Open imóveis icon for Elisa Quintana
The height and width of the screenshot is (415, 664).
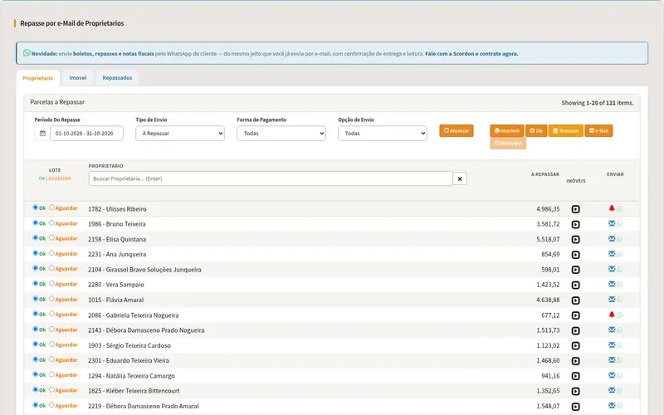[x=575, y=240]
